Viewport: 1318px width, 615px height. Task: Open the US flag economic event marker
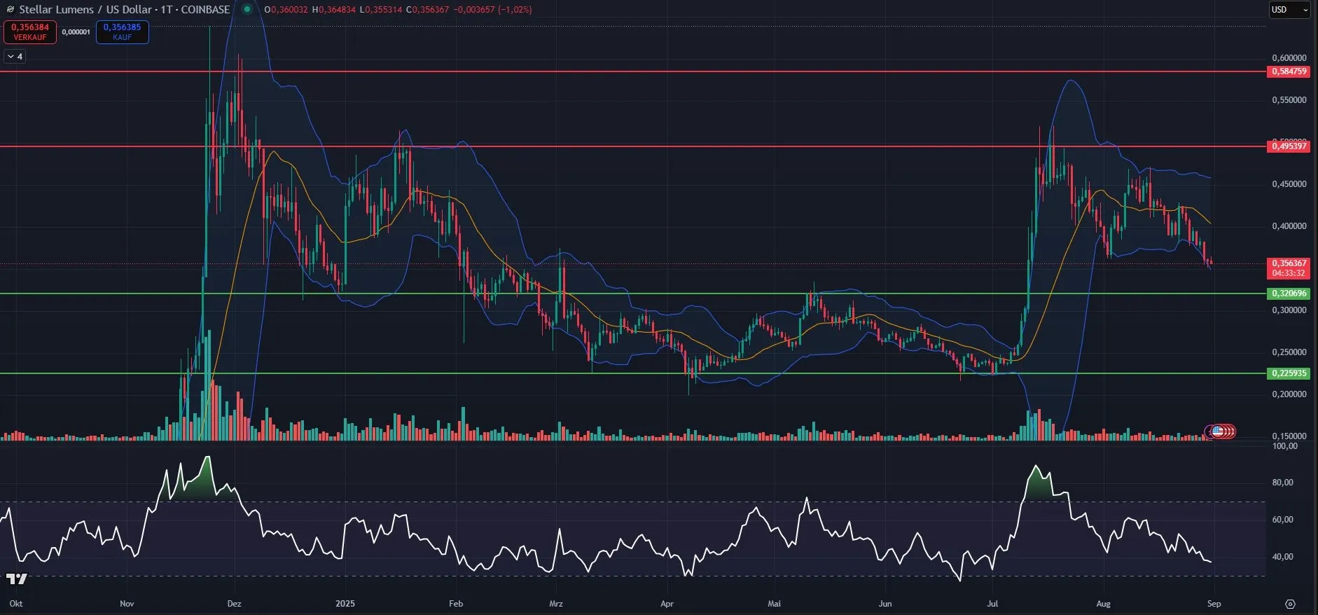click(x=1218, y=431)
